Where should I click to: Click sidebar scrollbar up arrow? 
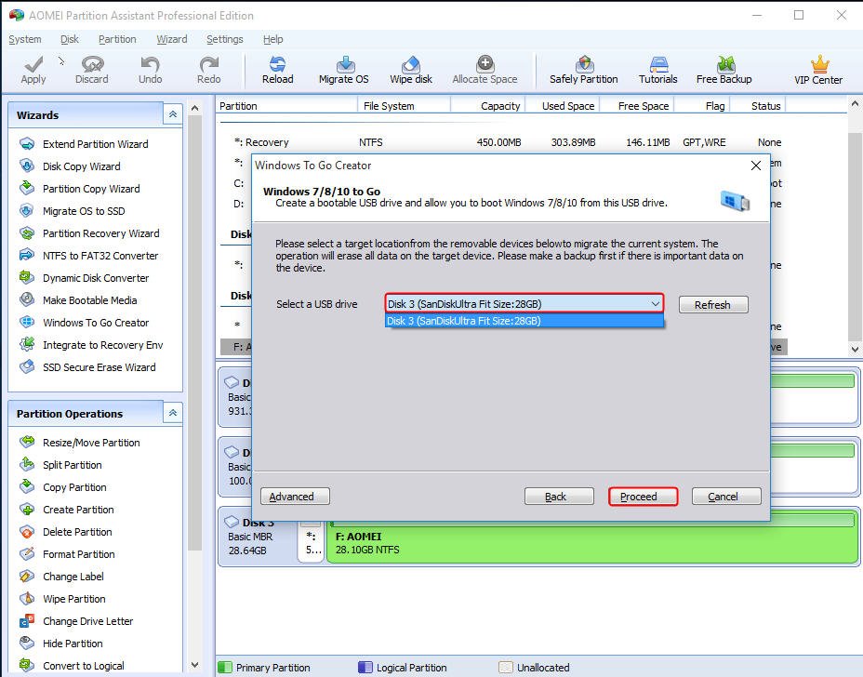tap(195, 108)
